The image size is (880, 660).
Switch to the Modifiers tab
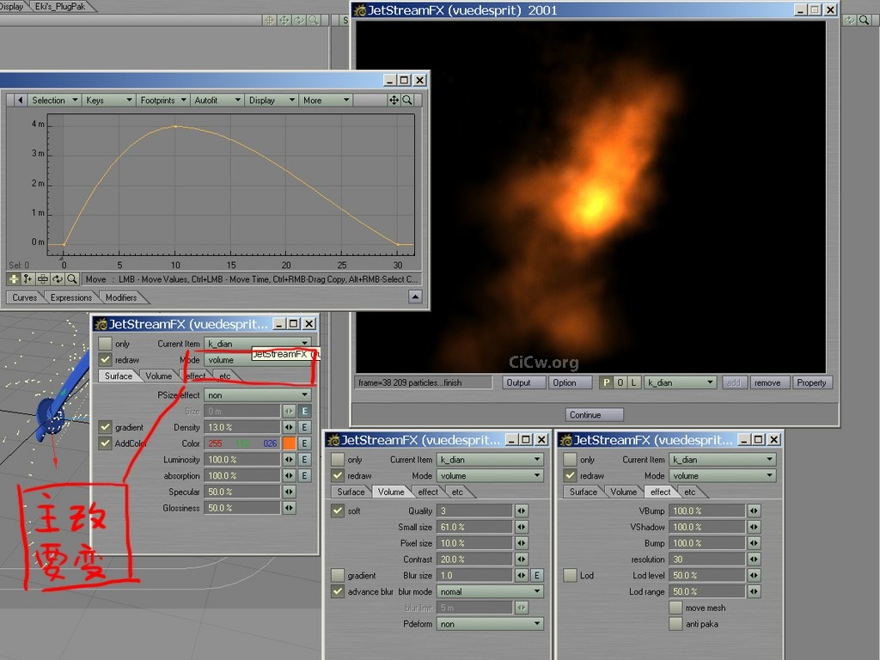click(x=121, y=297)
